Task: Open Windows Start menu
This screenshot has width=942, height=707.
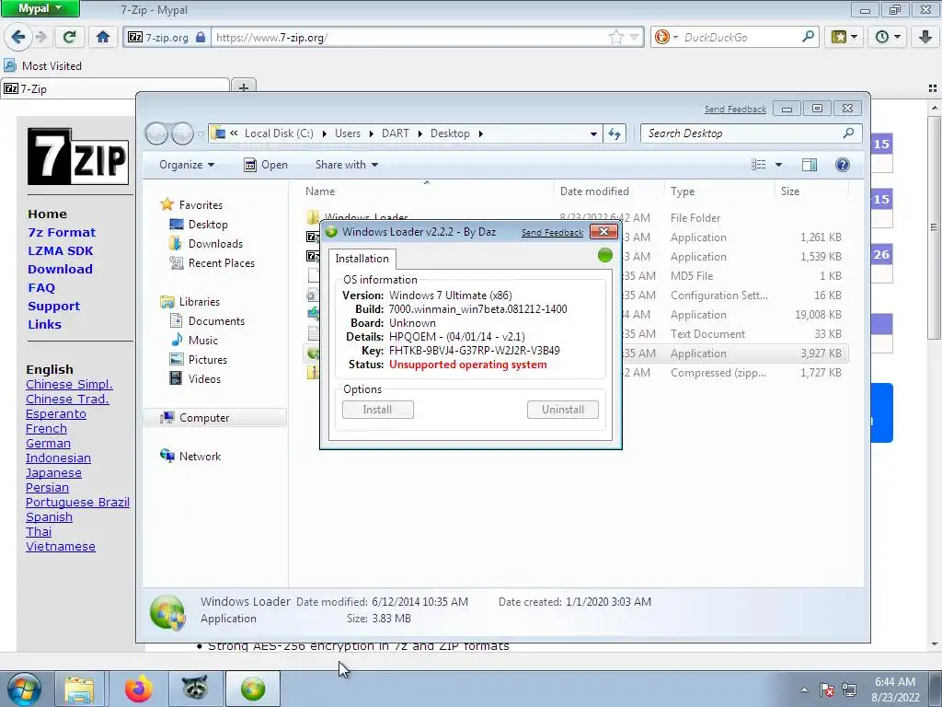Action: pos(24,689)
